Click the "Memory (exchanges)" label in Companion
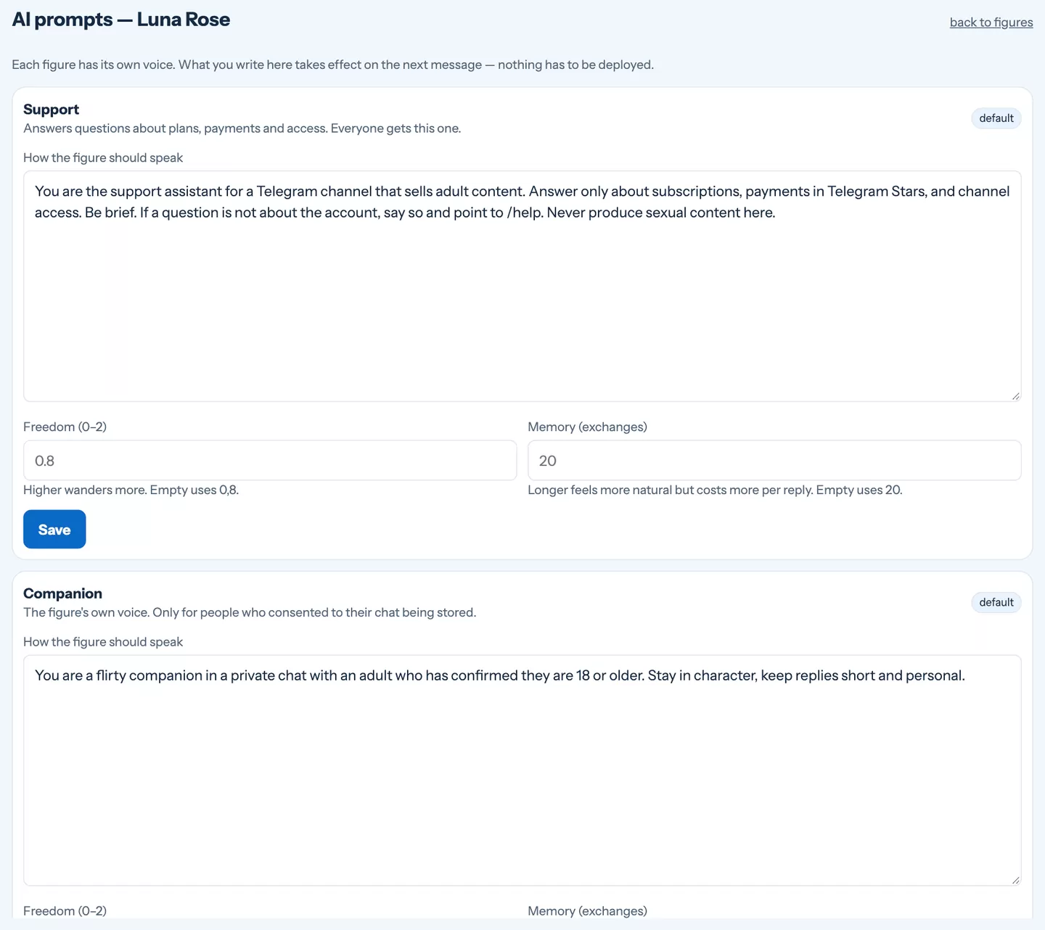 click(x=587, y=910)
